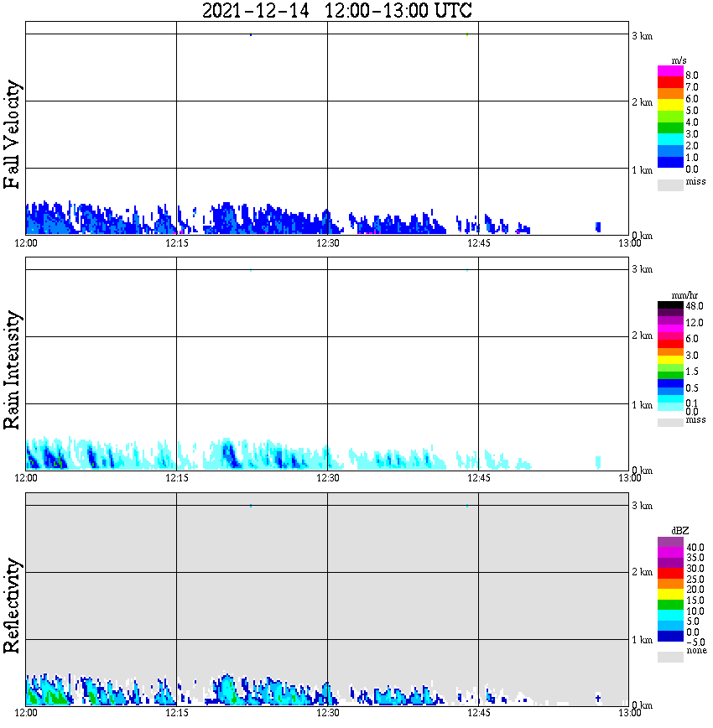Click the 12:15 time label under the Rain Intensity panel
713x728 pixels.
click(177, 478)
